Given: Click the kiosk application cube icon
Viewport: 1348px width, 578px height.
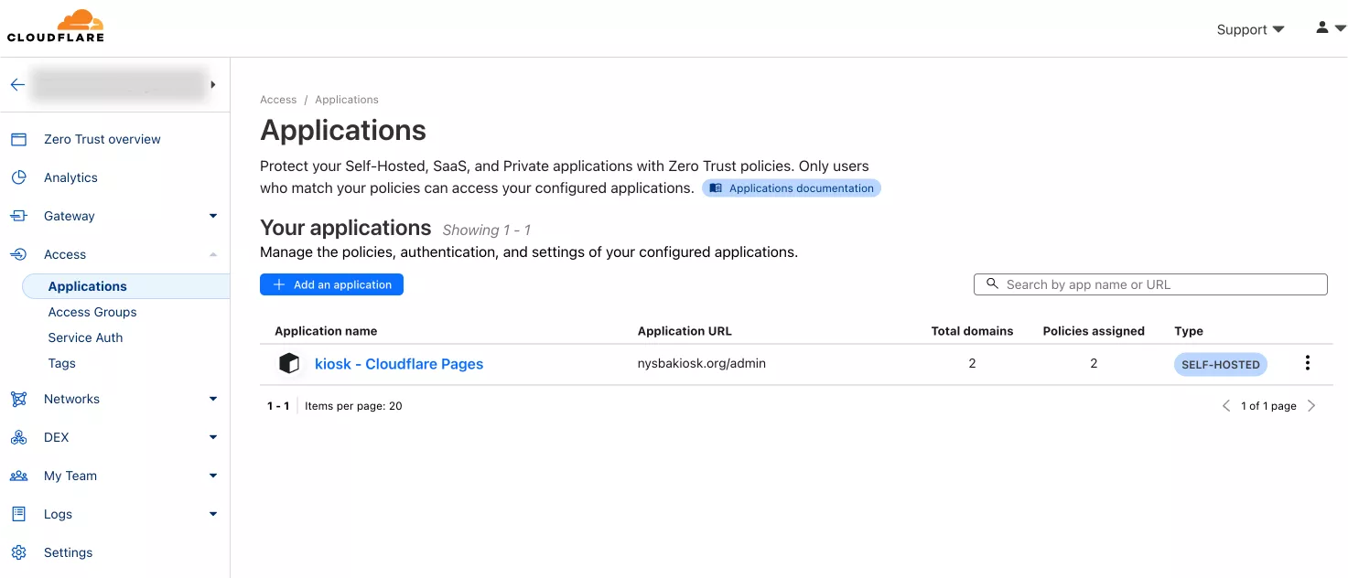Looking at the screenshot, I should click(x=289, y=364).
